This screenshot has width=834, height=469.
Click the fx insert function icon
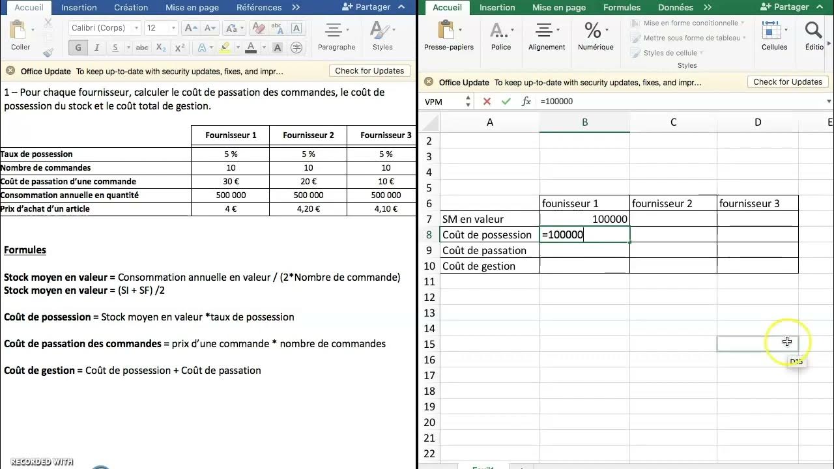(x=526, y=102)
